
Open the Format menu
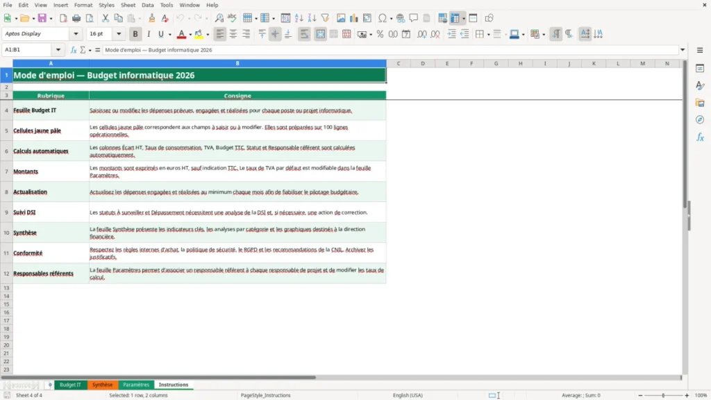[83, 5]
